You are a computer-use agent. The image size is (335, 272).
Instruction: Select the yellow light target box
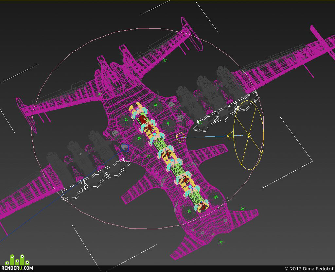coord(181,138)
